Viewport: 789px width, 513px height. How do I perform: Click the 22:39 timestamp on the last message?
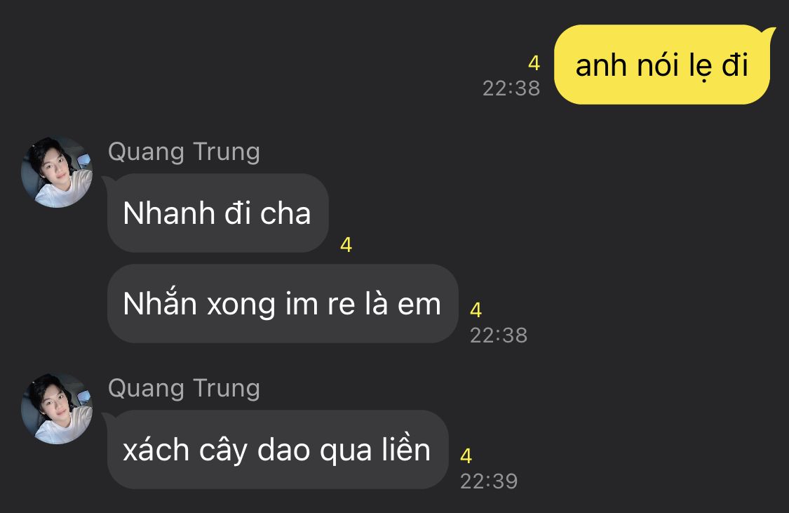(489, 481)
